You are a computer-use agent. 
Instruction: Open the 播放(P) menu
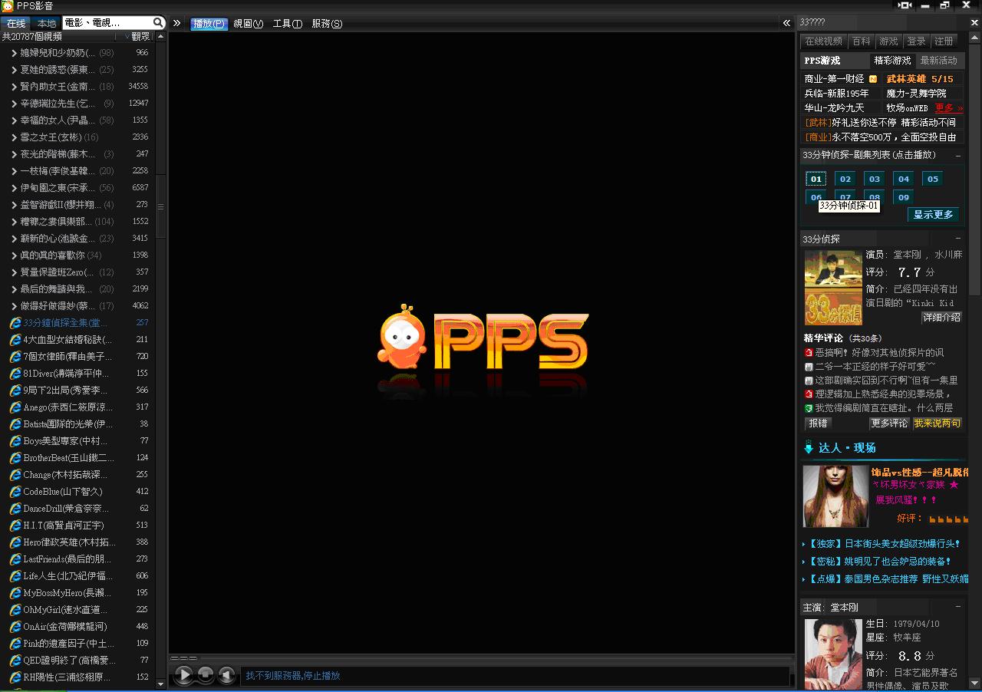point(209,24)
